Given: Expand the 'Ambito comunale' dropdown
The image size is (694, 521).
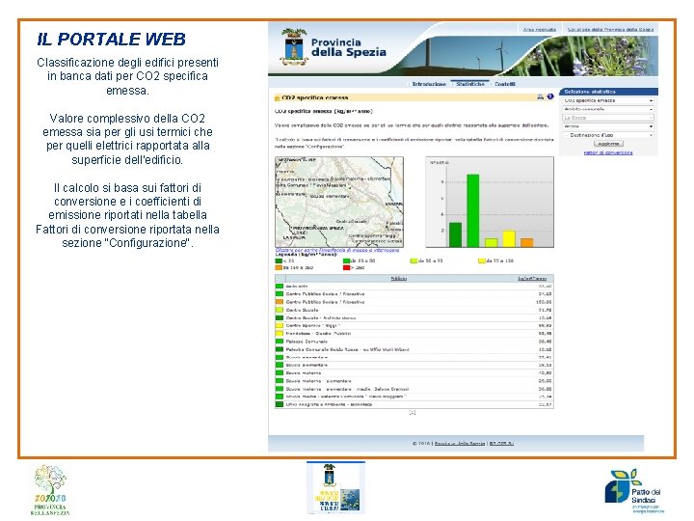Looking at the screenshot, I should click(608, 109).
